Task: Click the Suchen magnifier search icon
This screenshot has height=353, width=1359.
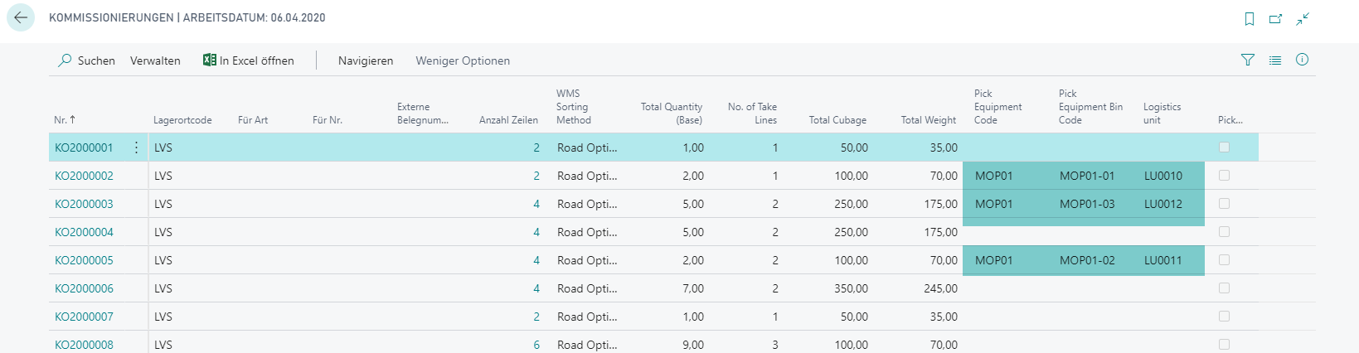Action: (65, 60)
